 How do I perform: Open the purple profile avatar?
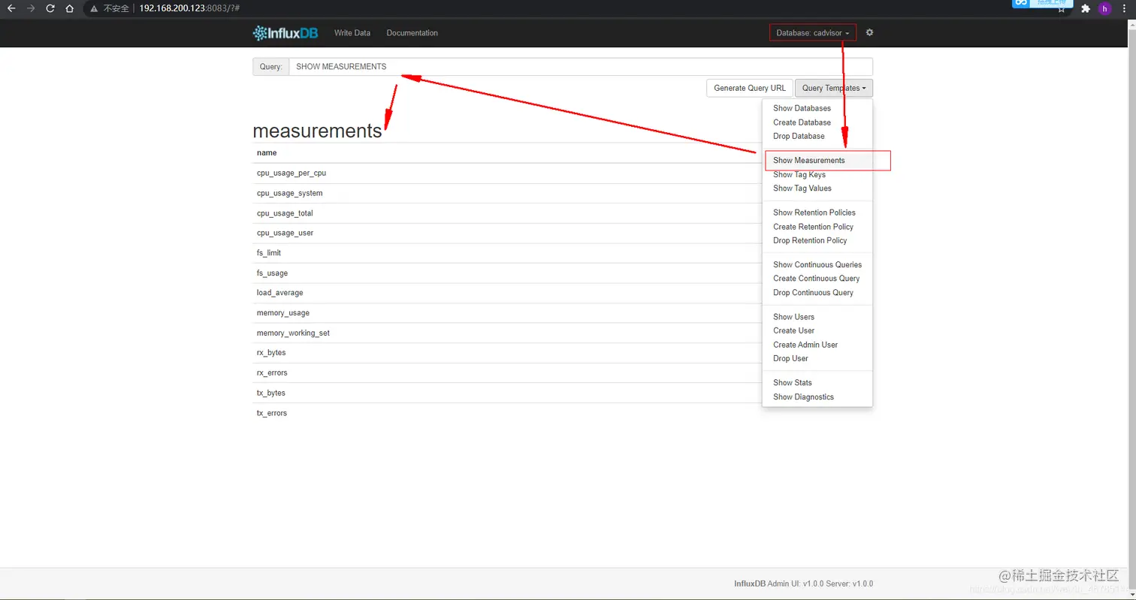pos(1104,9)
